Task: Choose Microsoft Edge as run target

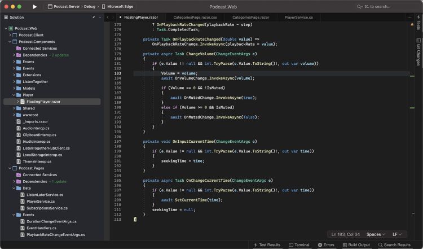Action: click(118, 6)
